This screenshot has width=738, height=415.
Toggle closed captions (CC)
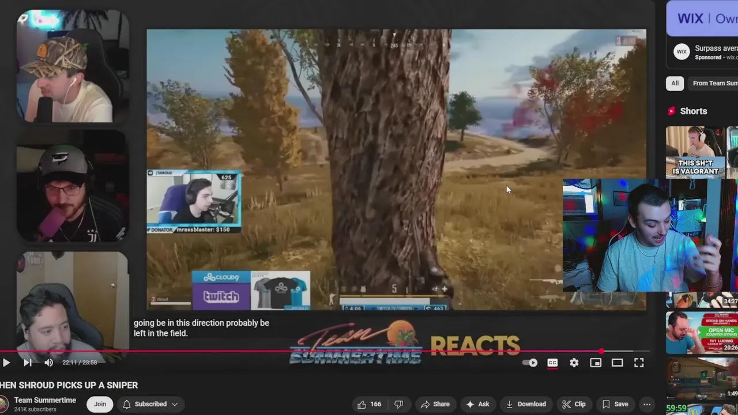[552, 363]
